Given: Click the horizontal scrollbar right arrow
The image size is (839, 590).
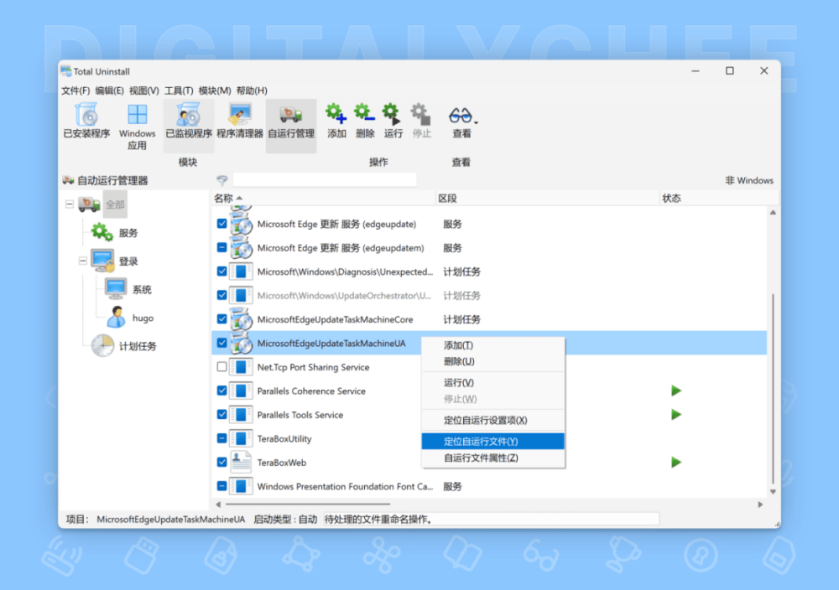Looking at the screenshot, I should pos(760,505).
